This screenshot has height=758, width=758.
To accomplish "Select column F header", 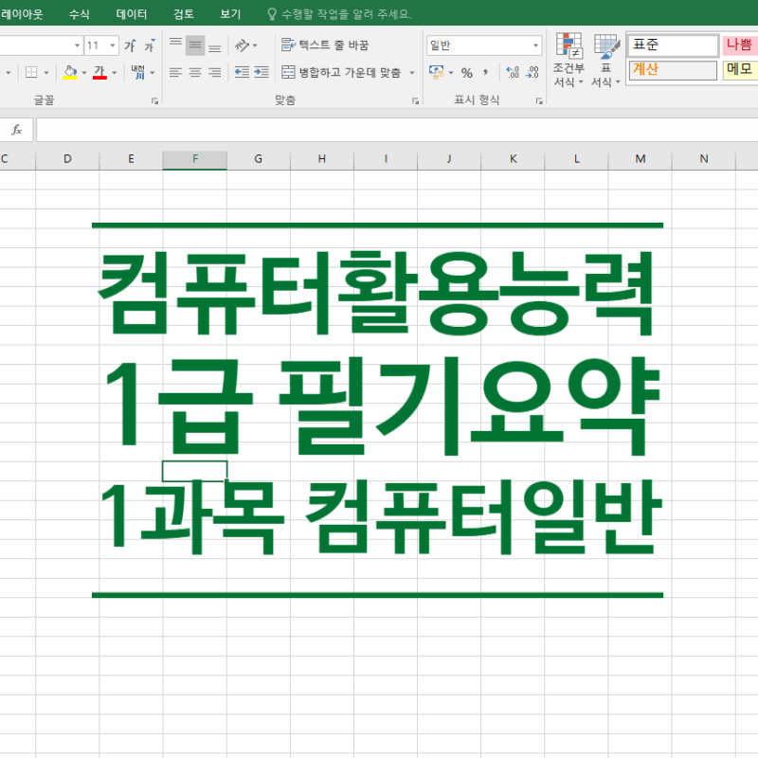I will pos(195,159).
